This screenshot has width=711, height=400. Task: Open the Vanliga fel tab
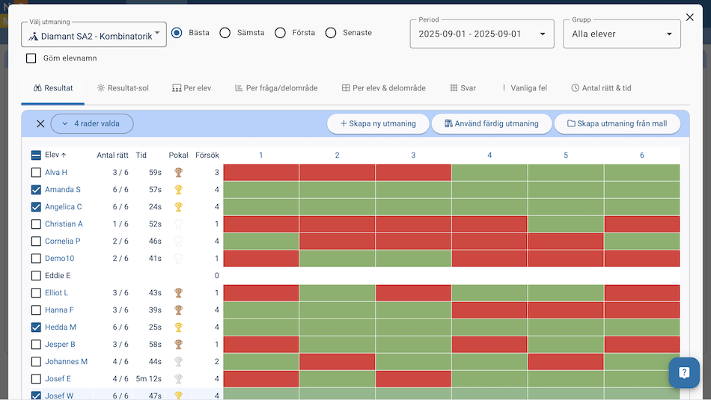point(524,88)
